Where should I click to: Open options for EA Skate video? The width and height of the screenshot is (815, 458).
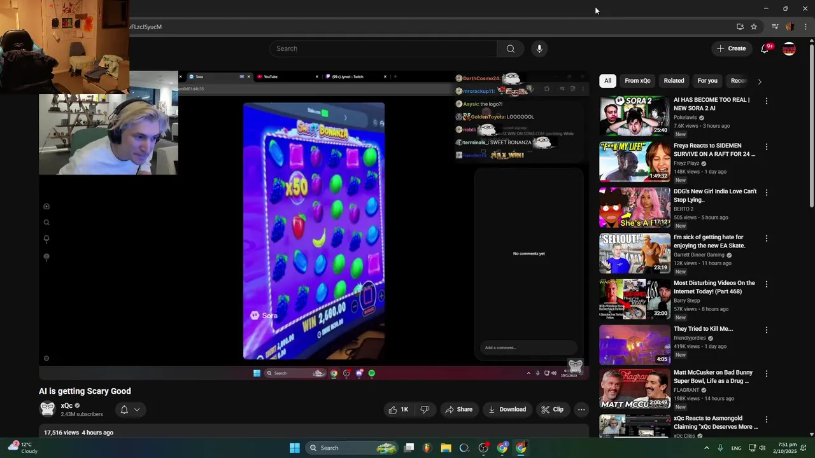[767, 239]
